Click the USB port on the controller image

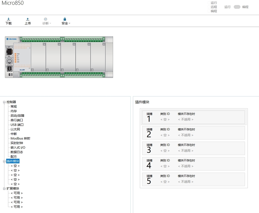(x=10, y=68)
